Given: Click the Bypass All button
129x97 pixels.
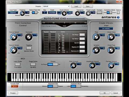Looking at the screenshot, I should pos(82,47).
